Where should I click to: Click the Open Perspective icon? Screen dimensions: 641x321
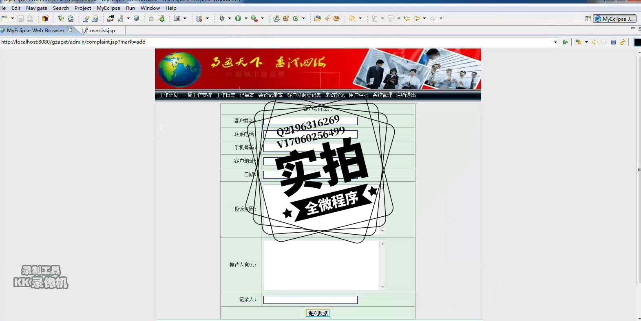(x=588, y=19)
